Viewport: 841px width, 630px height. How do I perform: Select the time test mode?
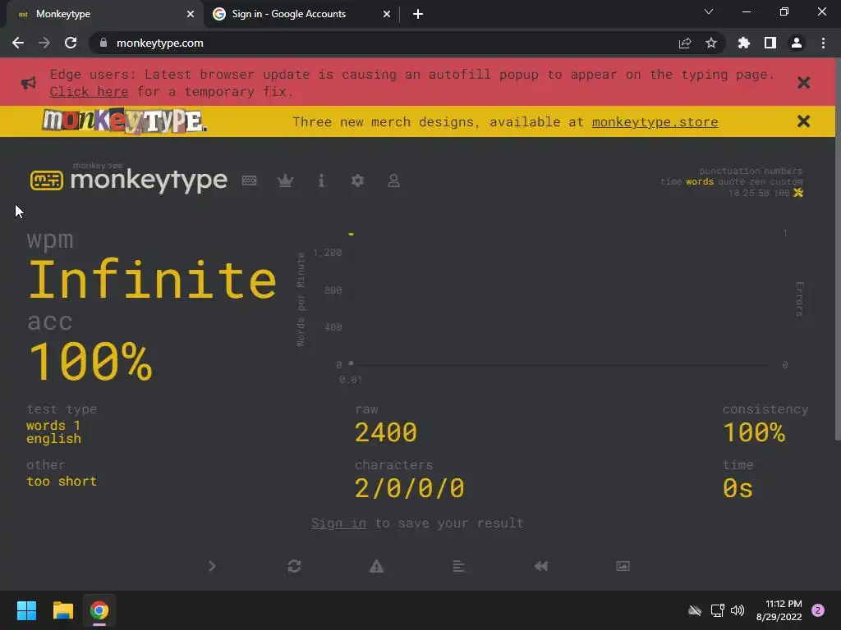pos(671,181)
